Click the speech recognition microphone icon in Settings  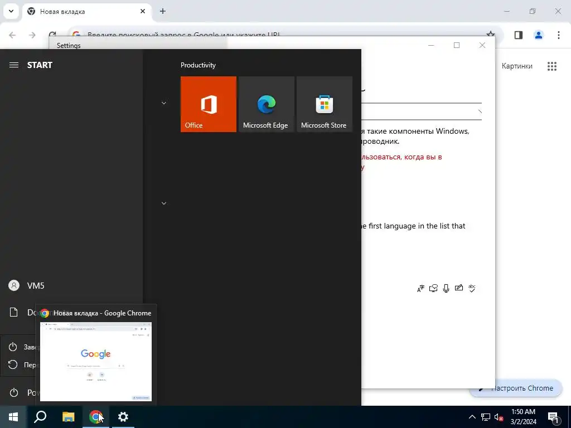click(446, 288)
